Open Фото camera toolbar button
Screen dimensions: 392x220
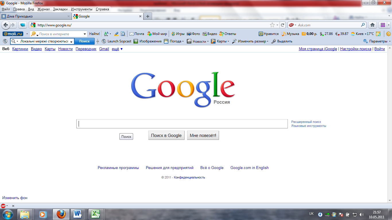coord(193,34)
